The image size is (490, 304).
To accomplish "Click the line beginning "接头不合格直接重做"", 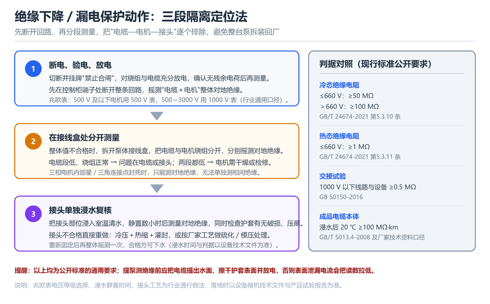I will [x=160, y=235].
